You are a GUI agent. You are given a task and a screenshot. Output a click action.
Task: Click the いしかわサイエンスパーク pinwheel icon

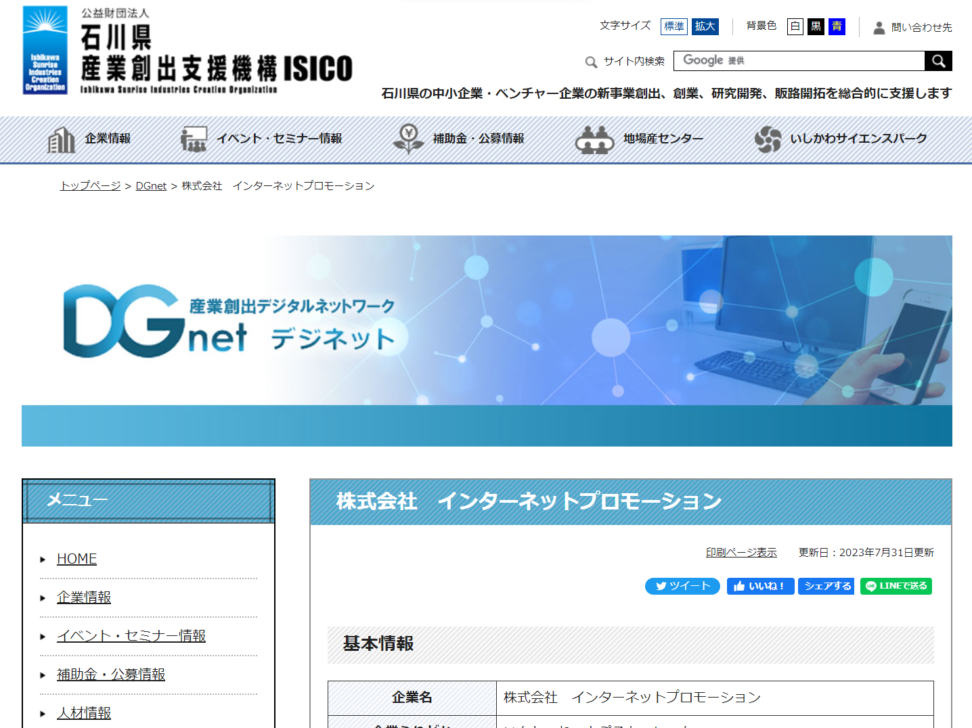769,139
